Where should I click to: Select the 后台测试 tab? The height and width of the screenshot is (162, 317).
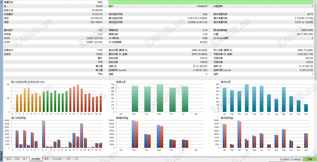(36, 159)
